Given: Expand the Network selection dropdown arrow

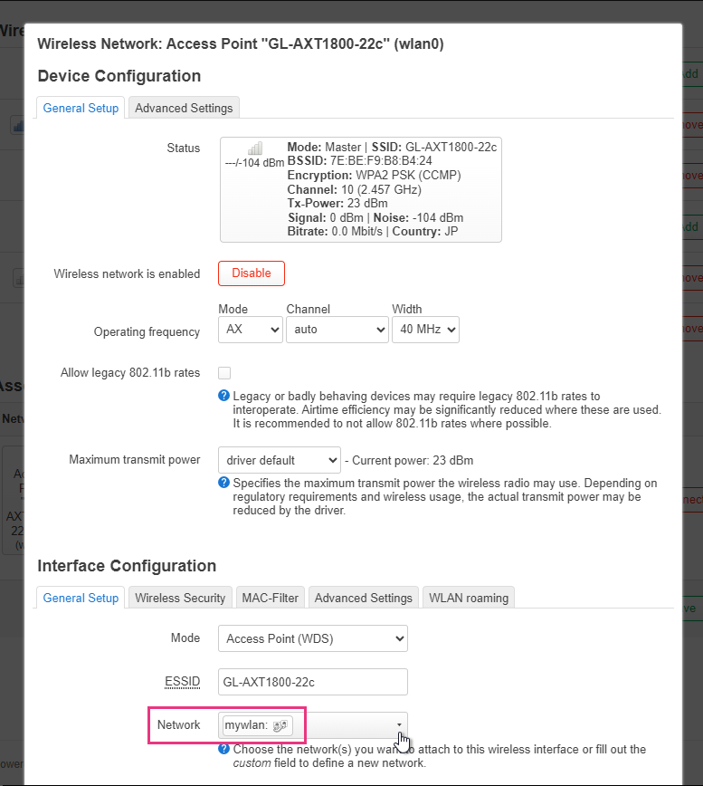Looking at the screenshot, I should pos(399,724).
